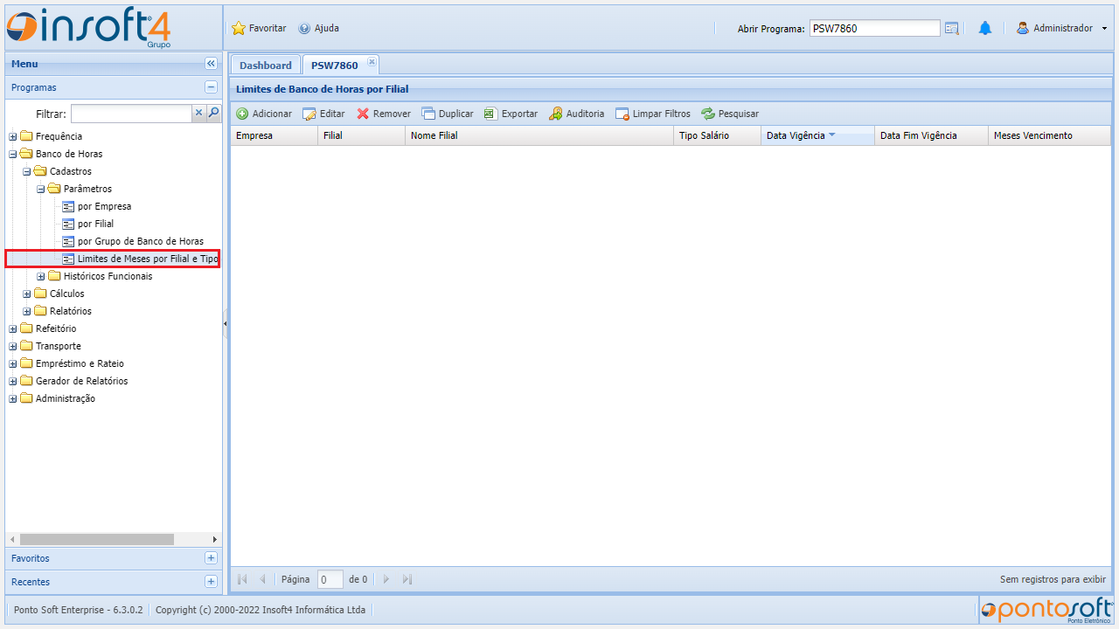Click the search magnifier beside Filtrar
Screen dimensions: 1119x629
click(213, 113)
